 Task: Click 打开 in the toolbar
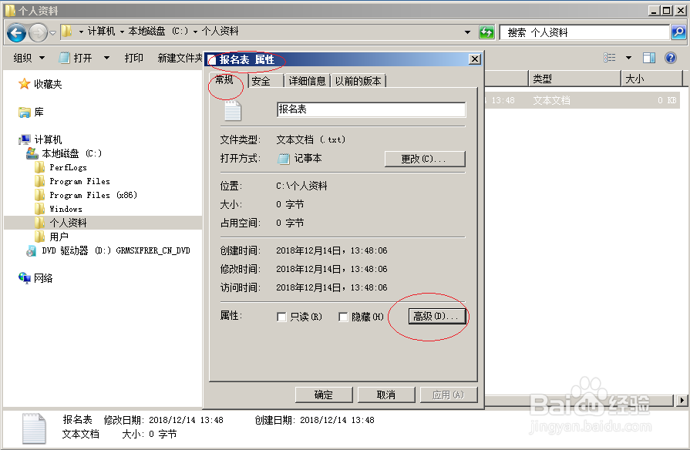77,58
